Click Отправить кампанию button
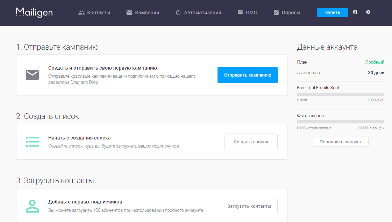Viewport: 392px width, 222px height. (248, 75)
